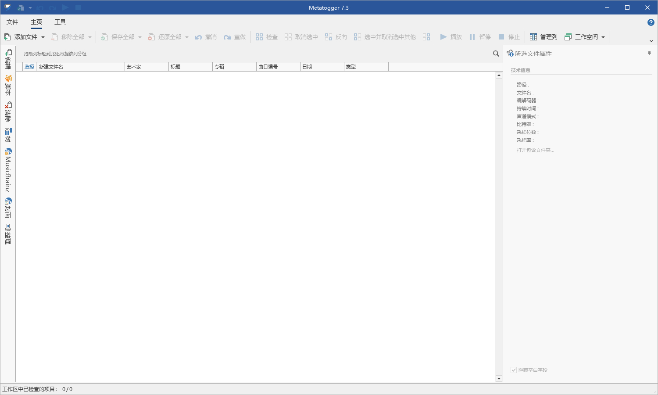The height and width of the screenshot is (395, 658).
Task: Expand the ribbon collapse chevron
Action: pyautogui.click(x=651, y=41)
